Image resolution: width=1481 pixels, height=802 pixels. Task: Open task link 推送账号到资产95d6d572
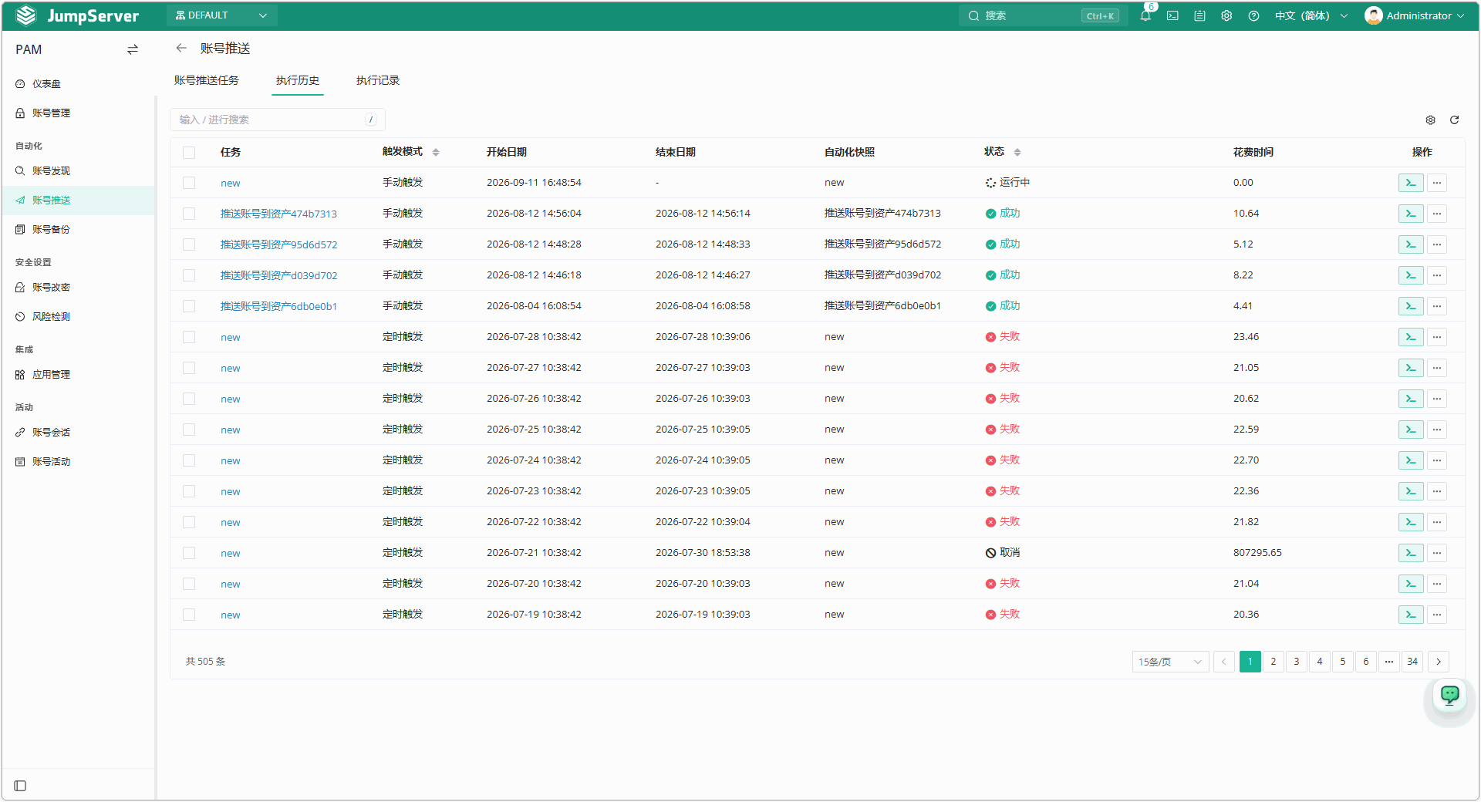coord(278,244)
